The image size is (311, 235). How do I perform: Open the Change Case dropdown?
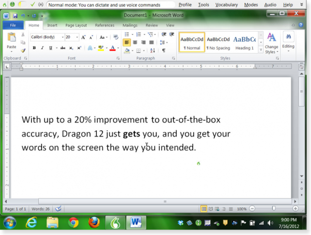(x=103, y=37)
